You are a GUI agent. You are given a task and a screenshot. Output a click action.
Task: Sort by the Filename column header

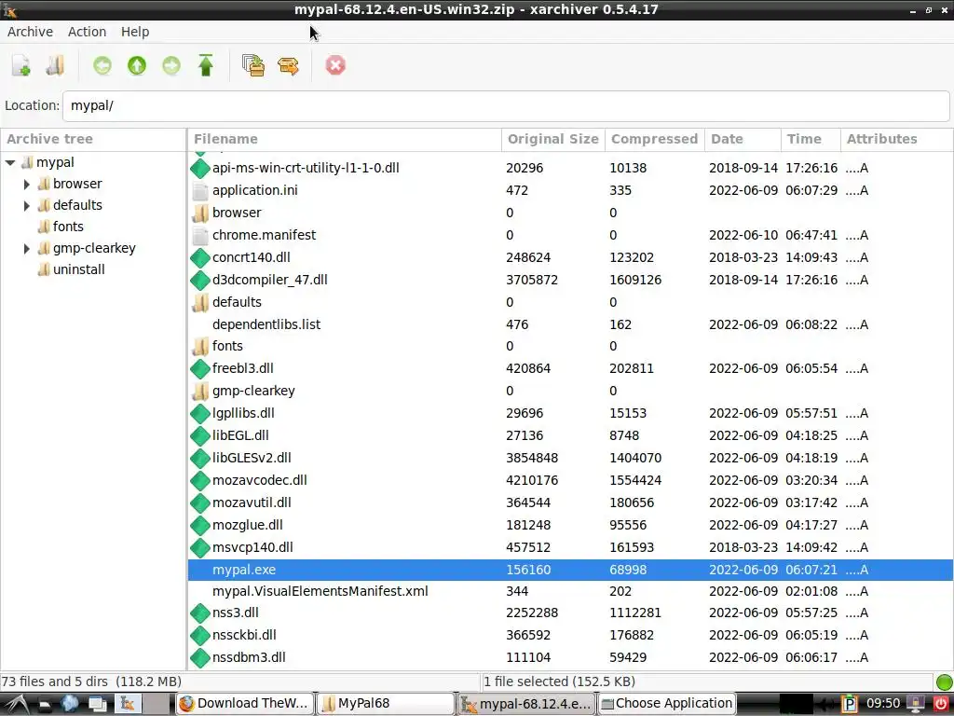coord(345,140)
